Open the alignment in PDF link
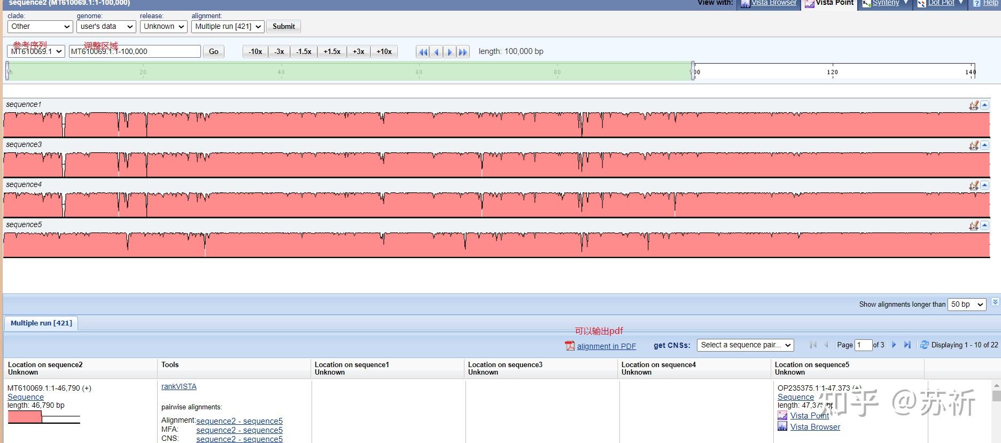Screen dimensions: 1001x443 click(x=606, y=346)
